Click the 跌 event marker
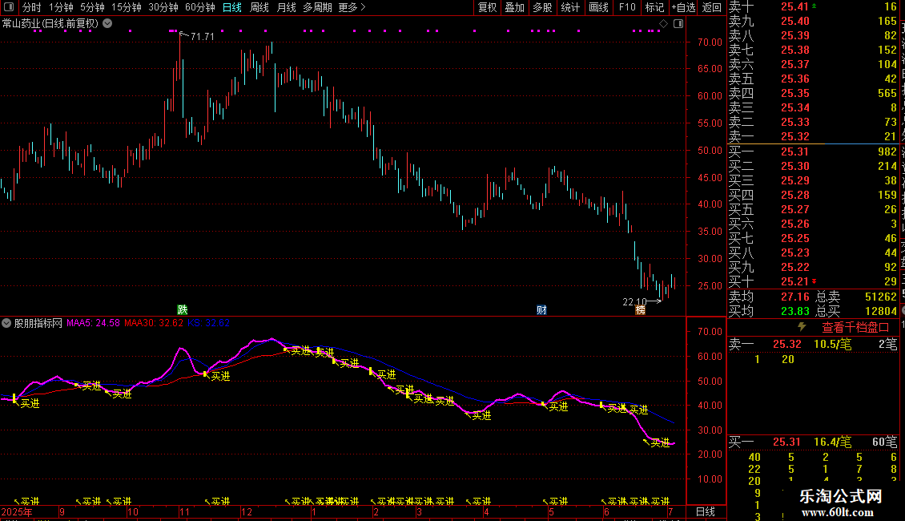Image resolution: width=905 pixels, height=521 pixels. click(183, 309)
